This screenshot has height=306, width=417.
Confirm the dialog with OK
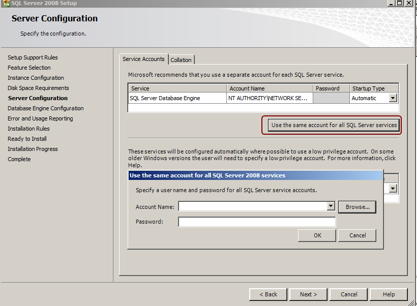tap(317, 235)
